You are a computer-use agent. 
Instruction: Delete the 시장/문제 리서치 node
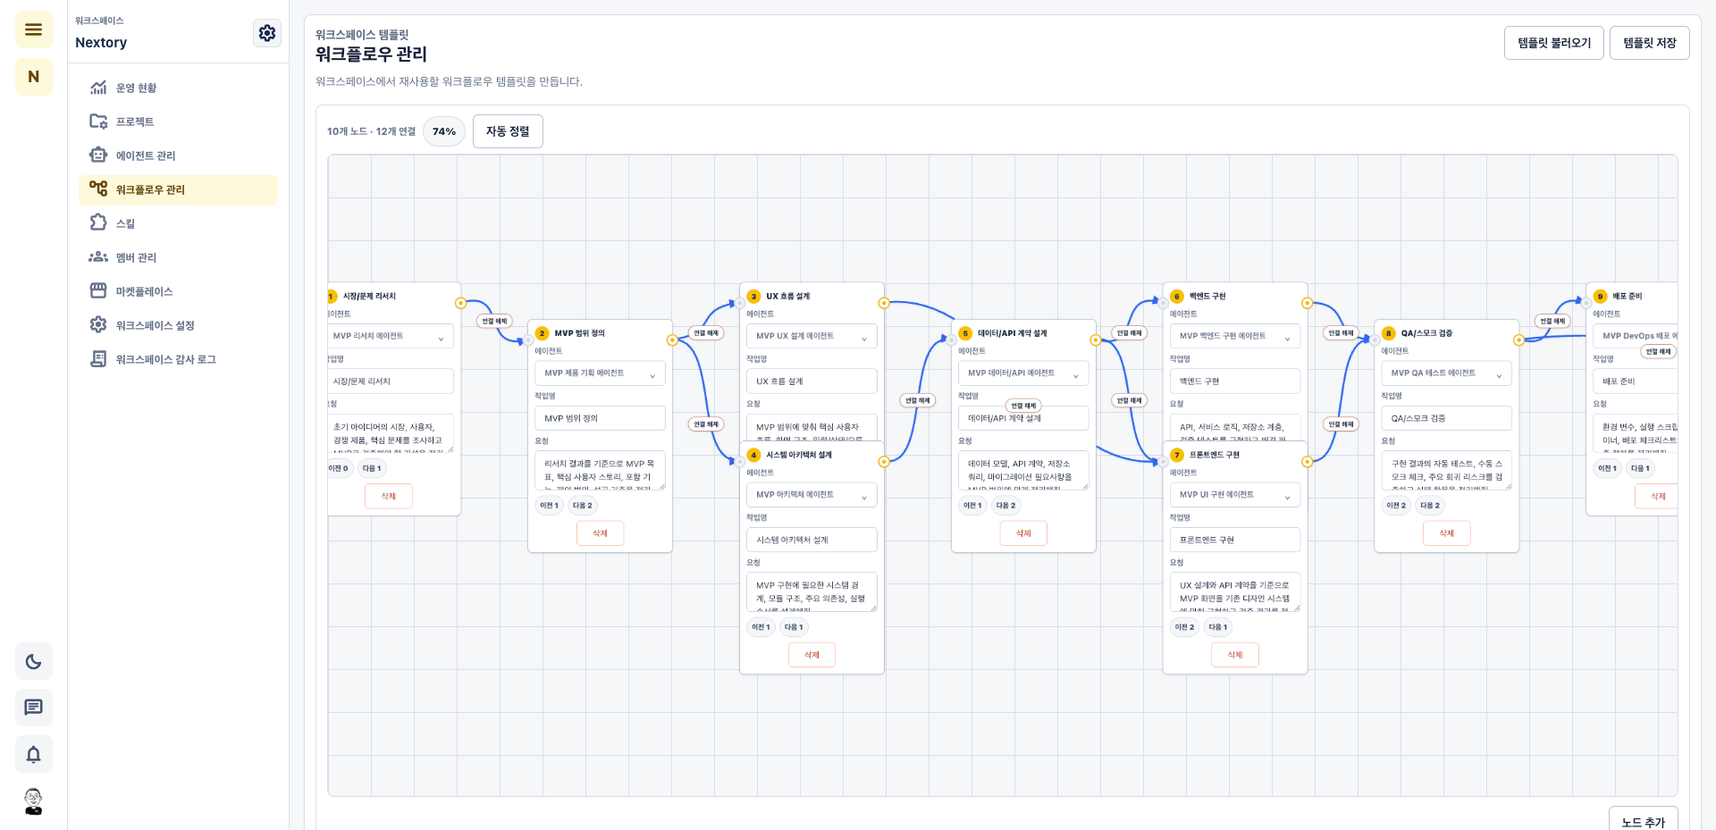tap(389, 496)
